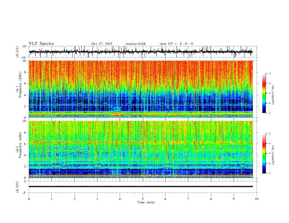Click the ch.2 spectrogram panel
Image resolution: width=289 pixels, height=223 pixels.
(140, 149)
